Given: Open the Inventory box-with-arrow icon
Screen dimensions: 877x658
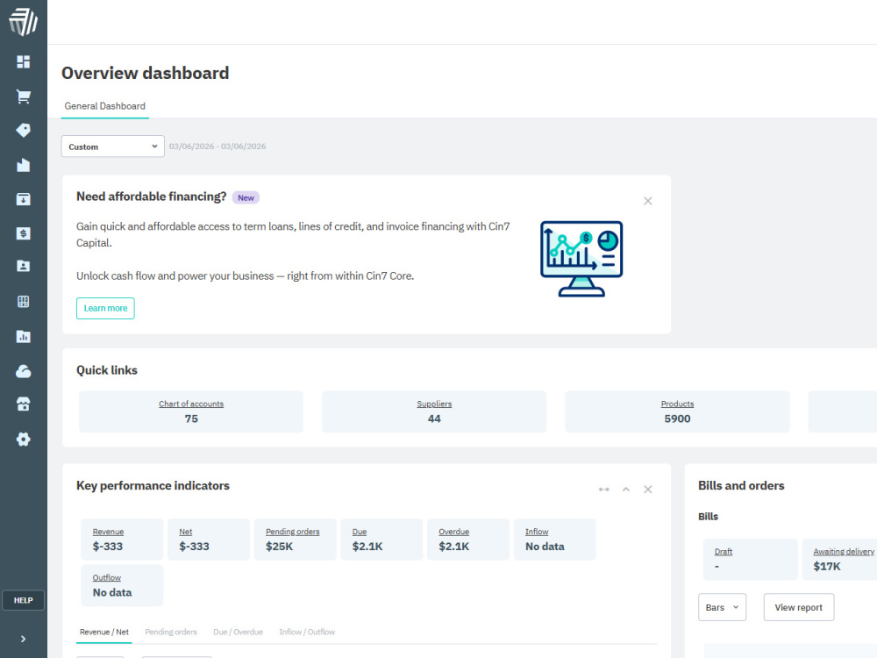Looking at the screenshot, I should click(23, 199).
